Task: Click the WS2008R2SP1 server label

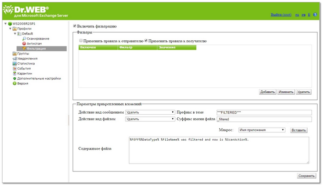Action: tap(24, 24)
